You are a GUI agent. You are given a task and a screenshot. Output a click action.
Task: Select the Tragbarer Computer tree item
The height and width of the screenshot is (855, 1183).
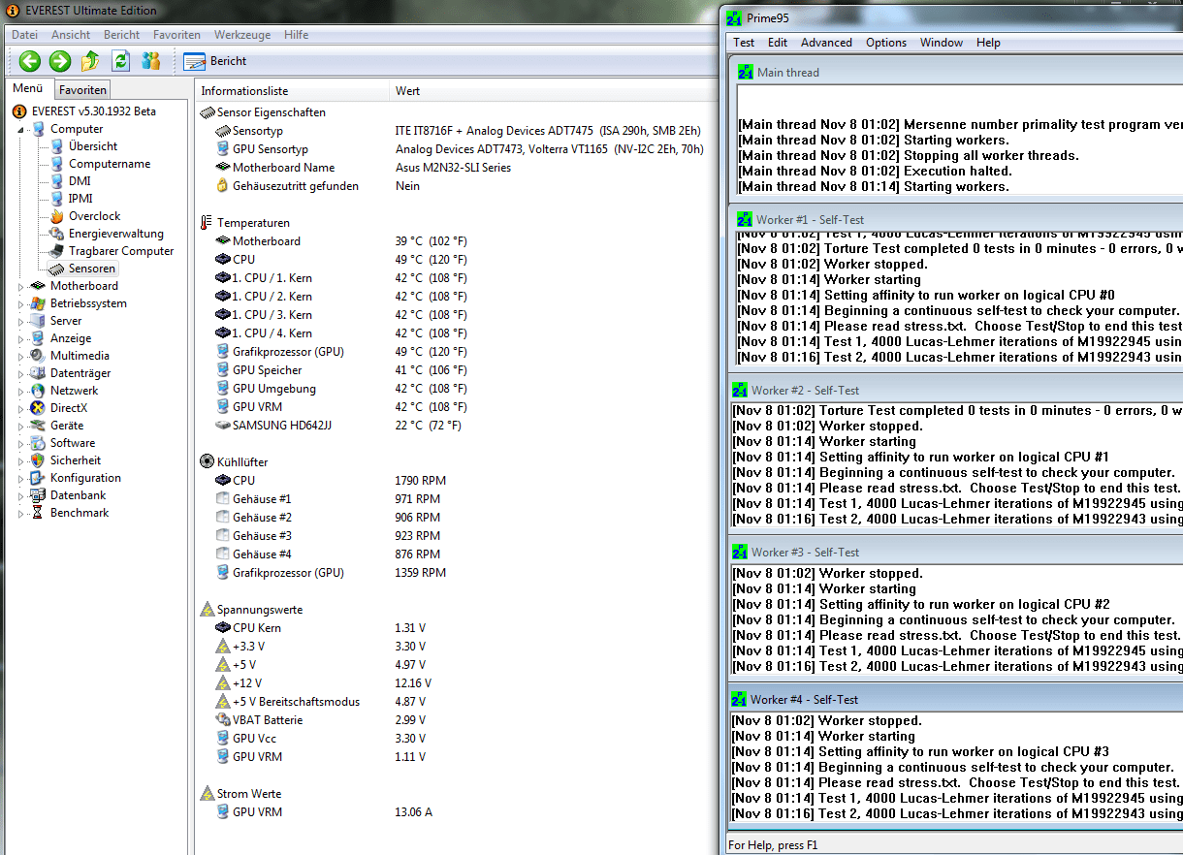[x=121, y=251]
